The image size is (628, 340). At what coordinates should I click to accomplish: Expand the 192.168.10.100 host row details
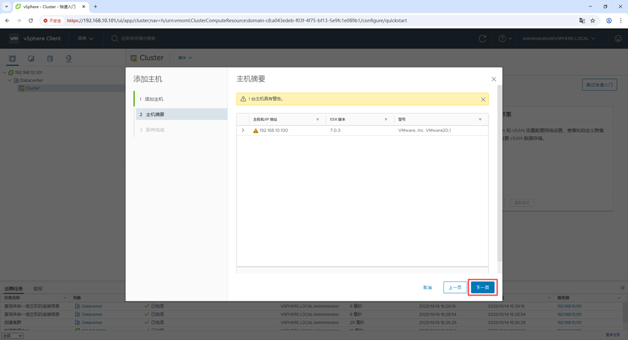243,130
